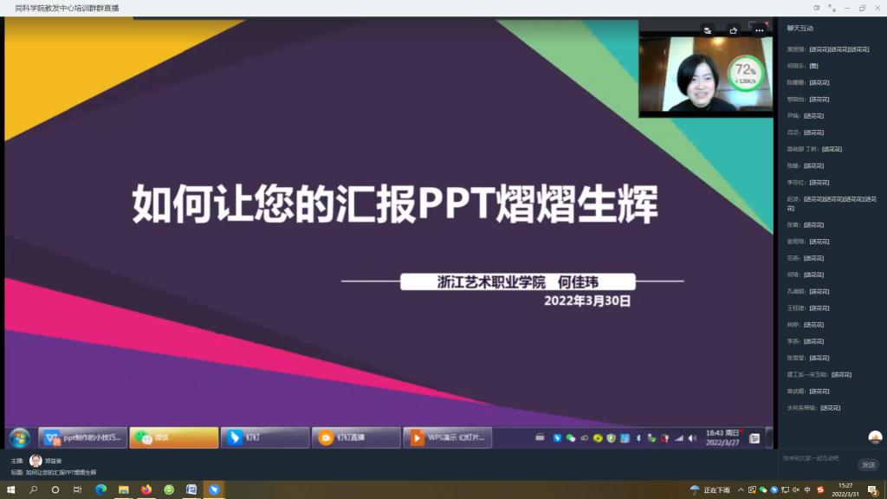Screen dimensions: 887x499
Task: Open host 邢益睿's avatar
Action: click(36, 461)
